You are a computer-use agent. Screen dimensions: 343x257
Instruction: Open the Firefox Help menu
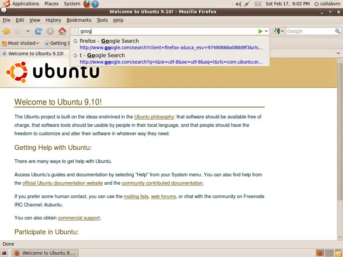pos(118,20)
